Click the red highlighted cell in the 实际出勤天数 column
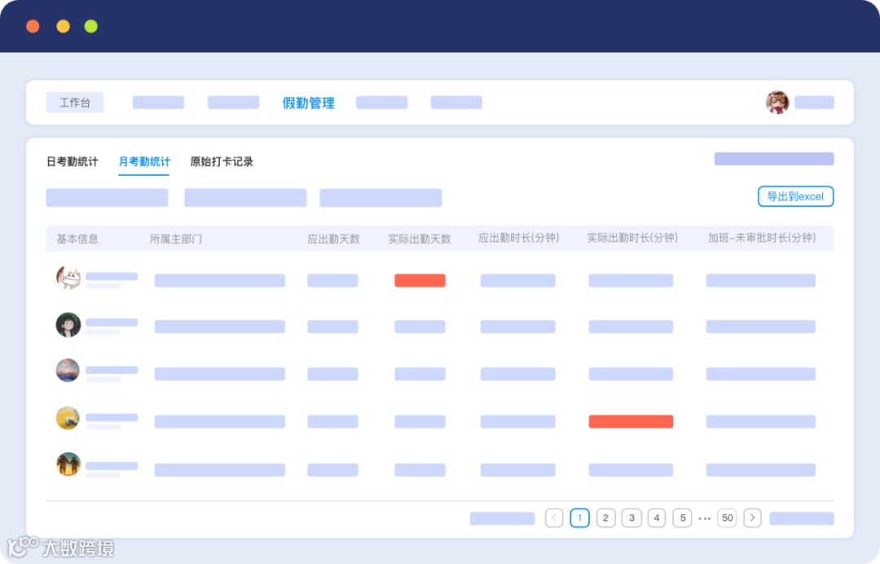The width and height of the screenshot is (880, 564). click(x=420, y=280)
